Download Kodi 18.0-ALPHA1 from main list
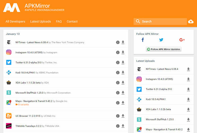 click(123, 73)
